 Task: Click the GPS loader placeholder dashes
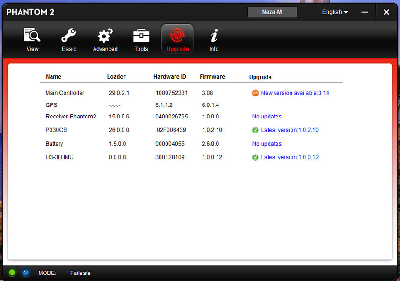(115, 105)
